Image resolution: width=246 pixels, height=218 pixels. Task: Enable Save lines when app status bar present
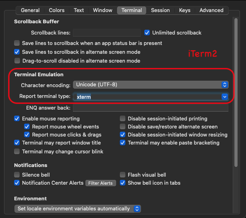17,43
